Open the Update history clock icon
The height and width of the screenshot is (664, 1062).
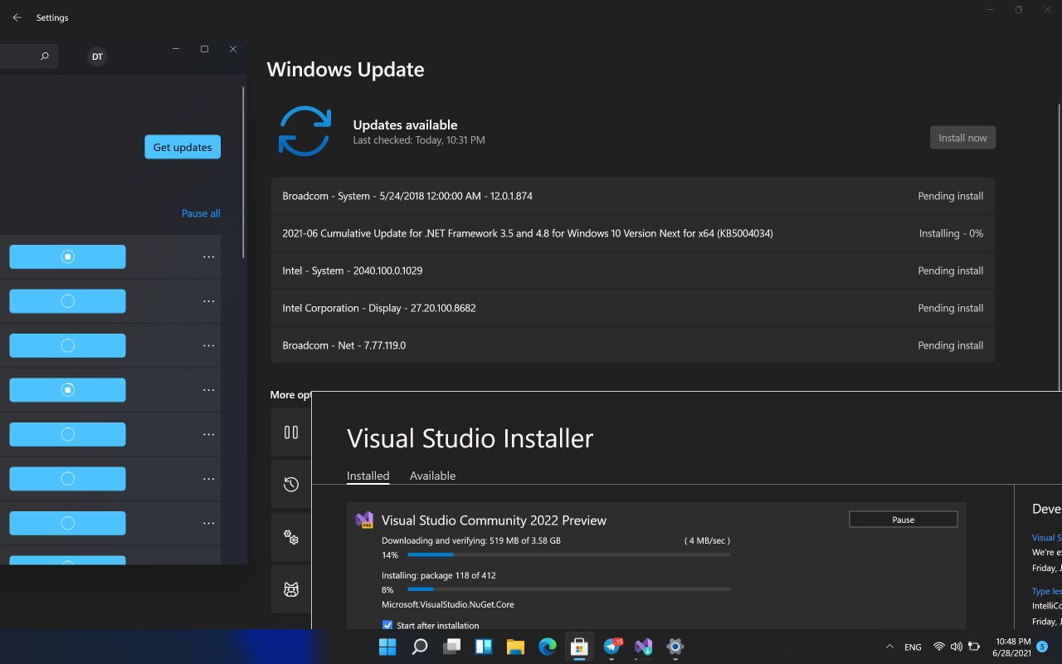coord(291,484)
